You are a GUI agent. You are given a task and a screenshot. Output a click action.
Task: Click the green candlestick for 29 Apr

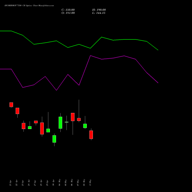[x=48, y=131]
